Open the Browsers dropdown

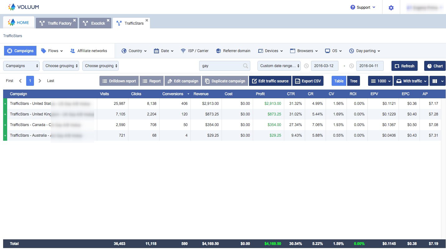point(304,51)
